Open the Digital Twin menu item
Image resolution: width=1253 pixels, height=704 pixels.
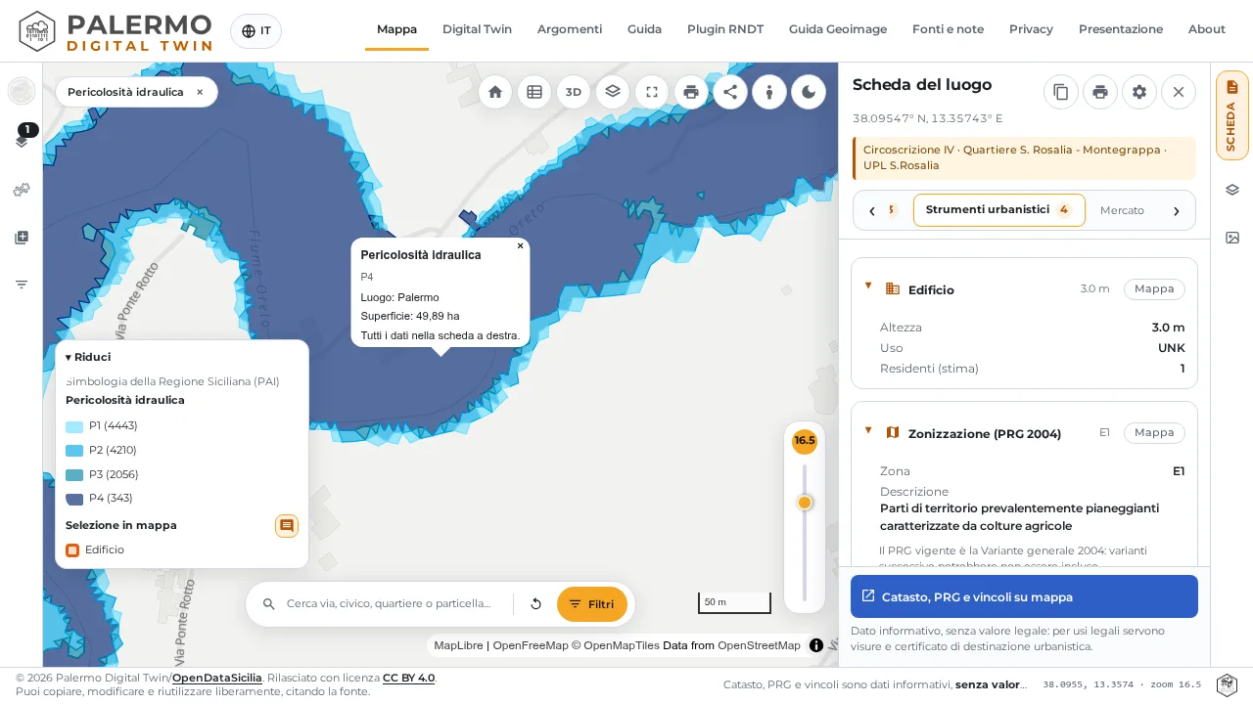point(477,29)
